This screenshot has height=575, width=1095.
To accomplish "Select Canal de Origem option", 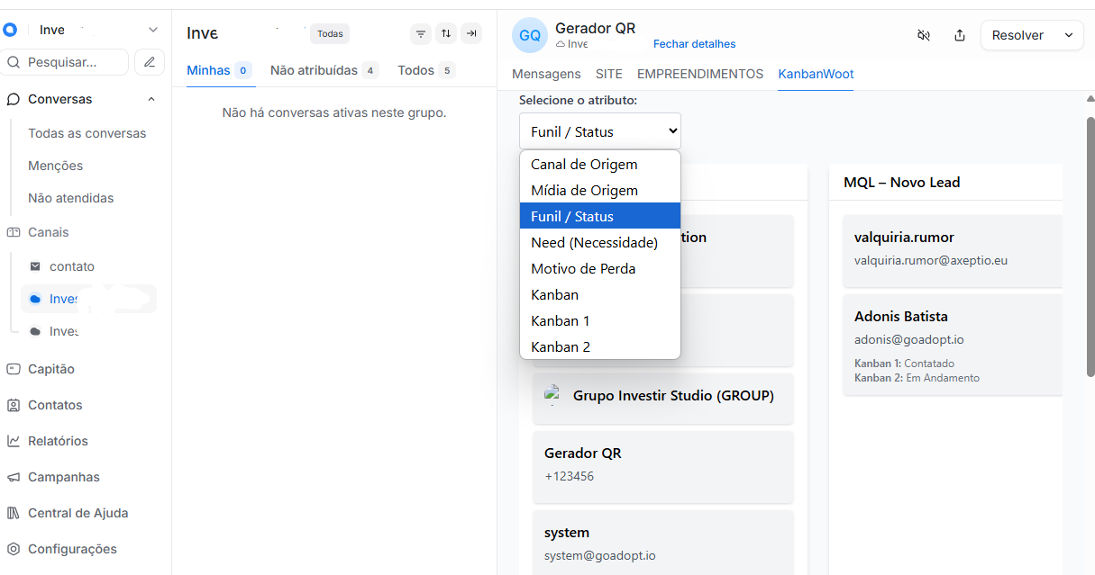I will click(600, 165).
